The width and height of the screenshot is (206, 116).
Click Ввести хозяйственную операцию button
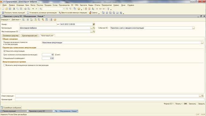coord(73,13)
